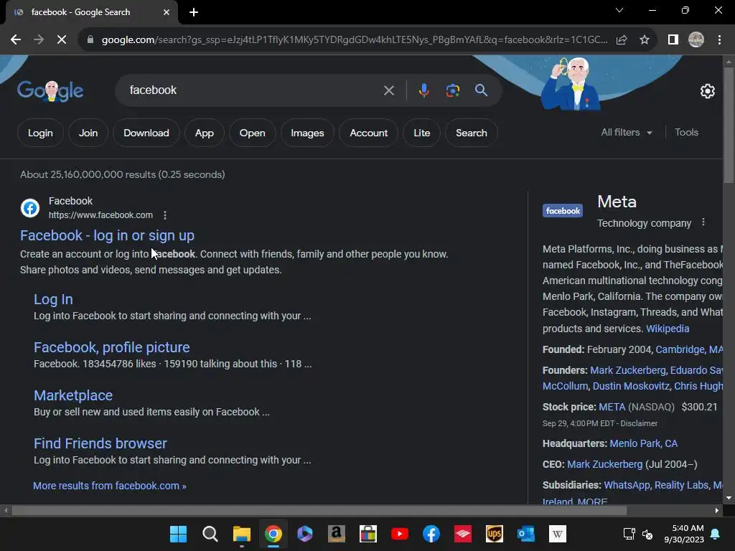Open Amazon from taskbar
Image resolution: width=735 pixels, height=551 pixels.
(337, 534)
